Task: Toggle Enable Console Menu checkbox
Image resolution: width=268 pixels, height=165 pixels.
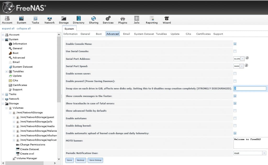Action: [235, 44]
